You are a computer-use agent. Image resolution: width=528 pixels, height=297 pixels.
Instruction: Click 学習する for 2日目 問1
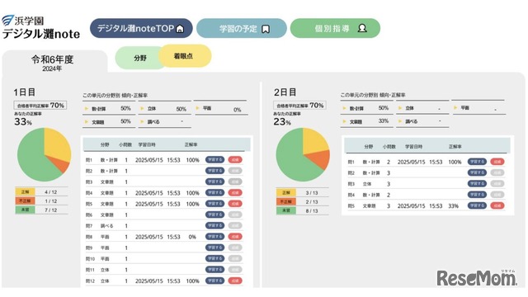(x=477, y=162)
